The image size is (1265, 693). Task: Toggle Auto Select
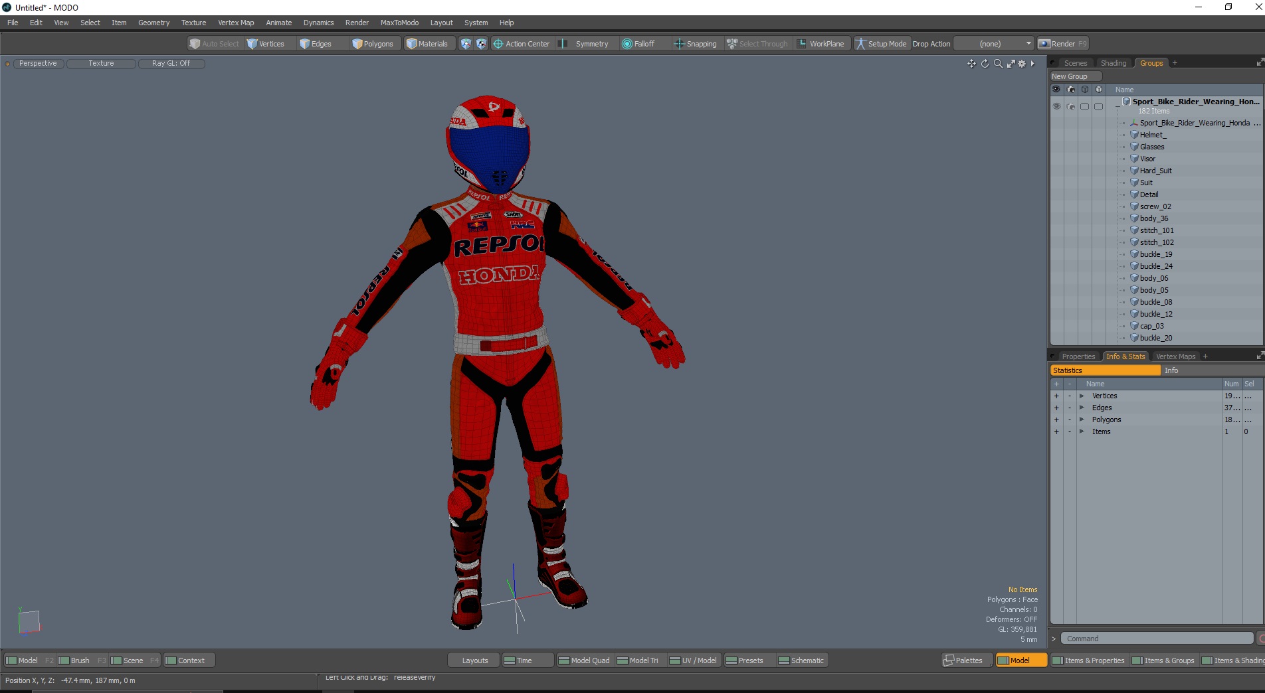215,44
